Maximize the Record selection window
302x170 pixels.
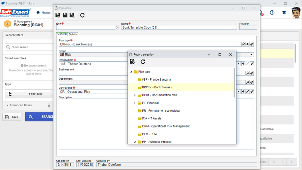[220, 55]
